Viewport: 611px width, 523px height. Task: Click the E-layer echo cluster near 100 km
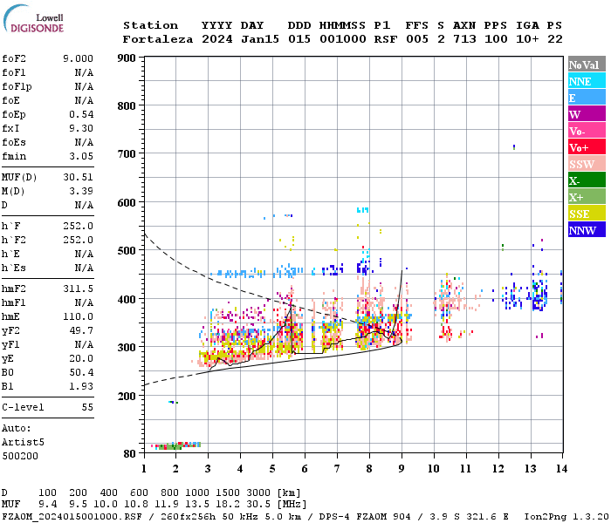tap(176, 445)
